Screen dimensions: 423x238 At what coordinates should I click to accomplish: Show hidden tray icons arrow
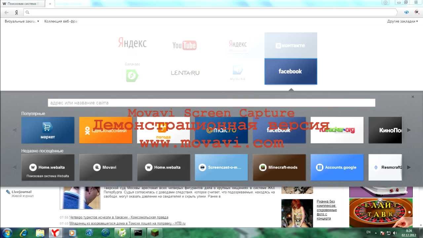click(376, 233)
